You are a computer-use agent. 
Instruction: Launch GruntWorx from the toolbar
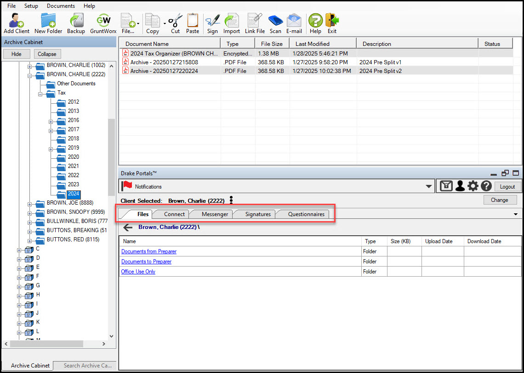tap(103, 24)
